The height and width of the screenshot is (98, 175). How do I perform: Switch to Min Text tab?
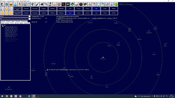[x=17, y=23]
